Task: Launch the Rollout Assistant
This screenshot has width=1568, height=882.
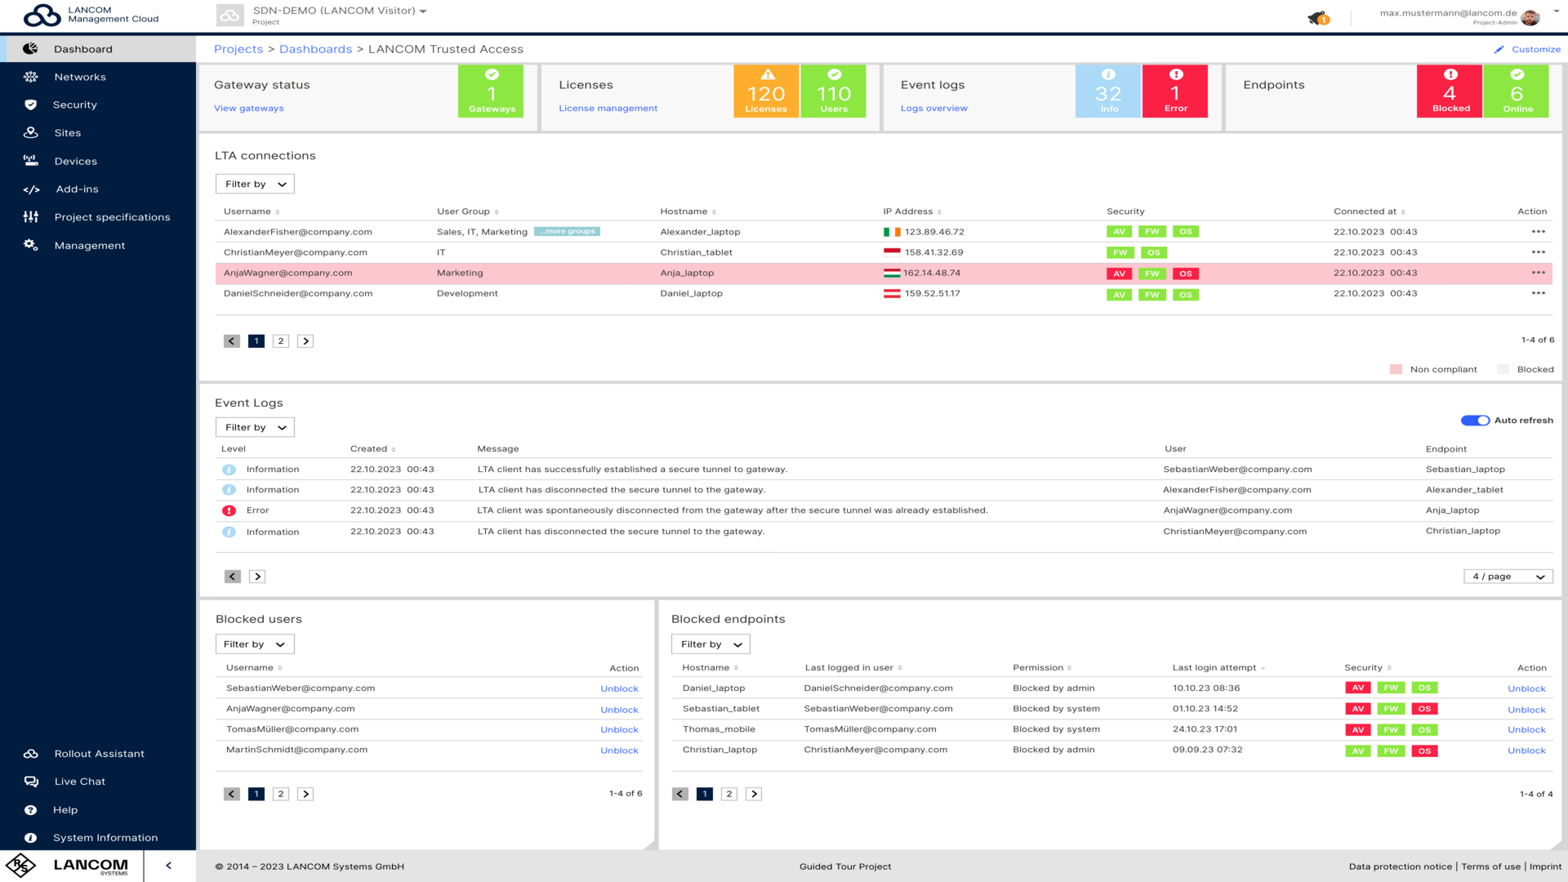Action: click(98, 753)
